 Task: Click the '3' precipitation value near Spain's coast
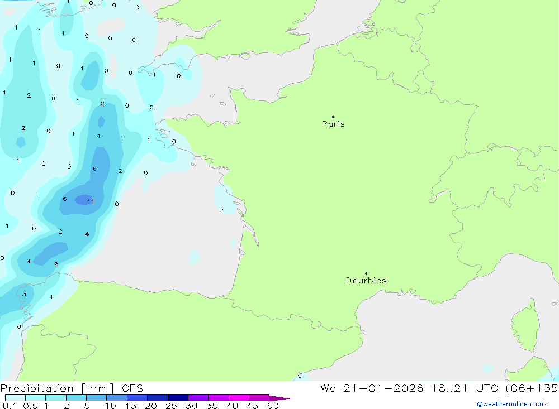pos(24,294)
